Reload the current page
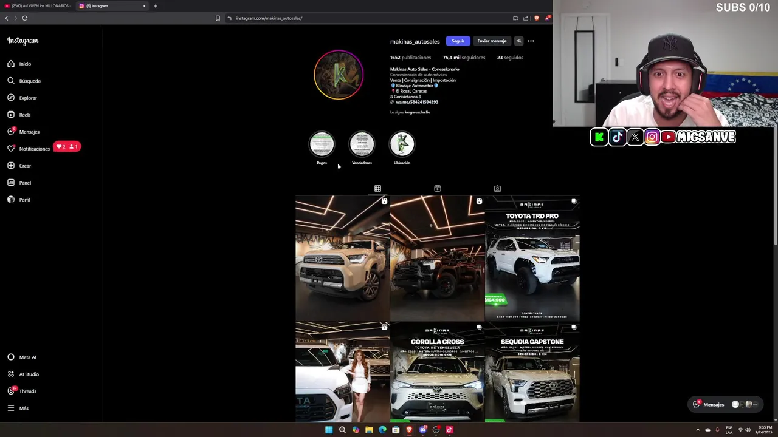This screenshot has width=778, height=437. pos(25,18)
